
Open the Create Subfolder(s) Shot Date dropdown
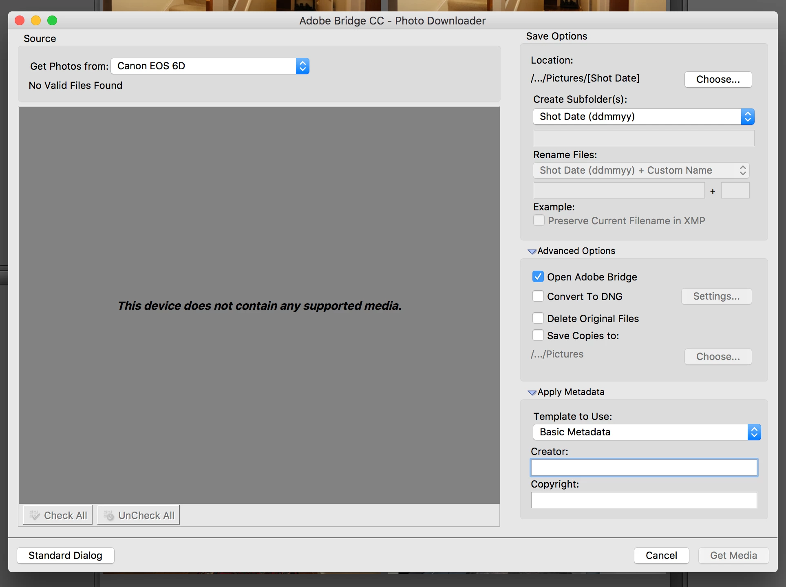click(x=643, y=117)
